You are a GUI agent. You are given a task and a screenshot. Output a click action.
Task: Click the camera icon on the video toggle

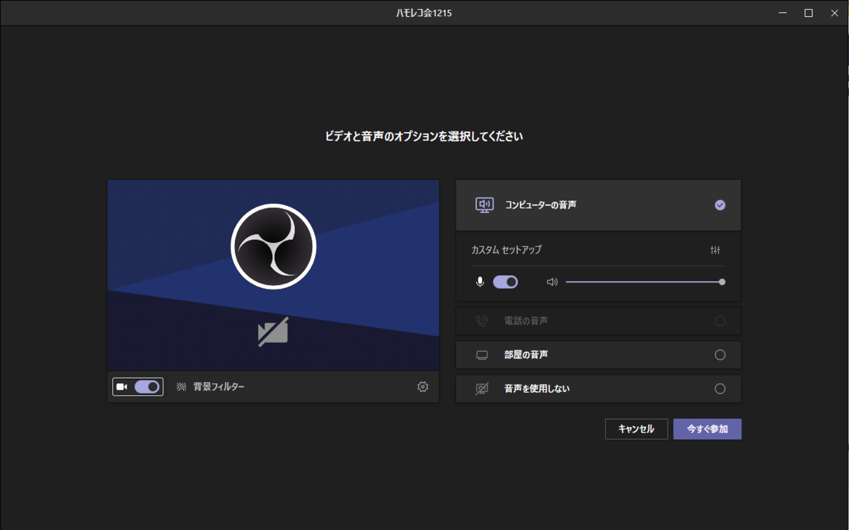tap(120, 386)
